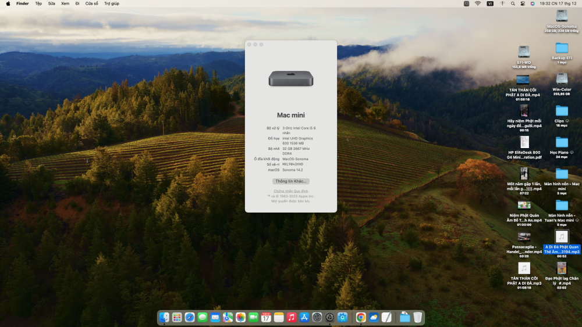The height and width of the screenshot is (327, 582).
Task: Select Backup EFI folder on desktop
Action: pos(562,53)
